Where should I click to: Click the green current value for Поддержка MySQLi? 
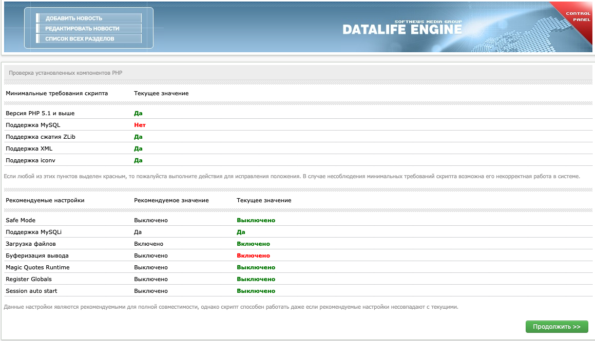[x=241, y=232]
